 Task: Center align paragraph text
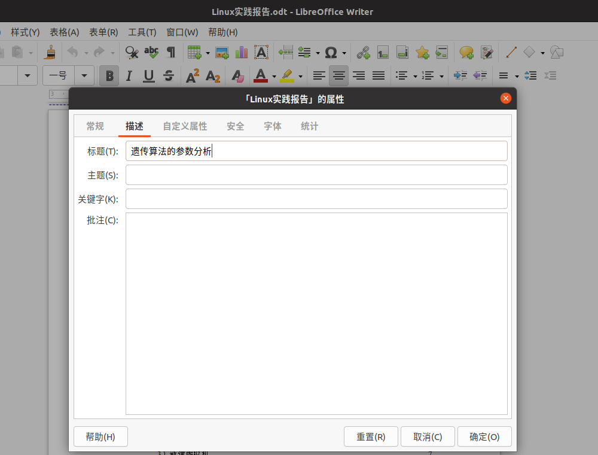coord(338,76)
